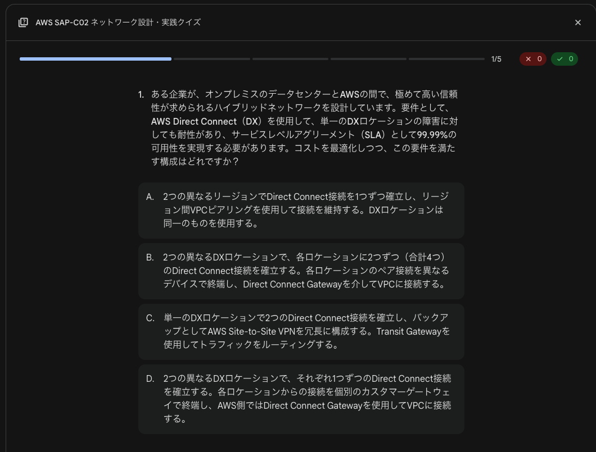Click the fourth gray progress bar segment

(368, 59)
